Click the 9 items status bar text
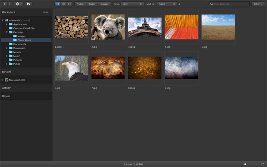Screen dimensions: 267x167 (133, 164)
